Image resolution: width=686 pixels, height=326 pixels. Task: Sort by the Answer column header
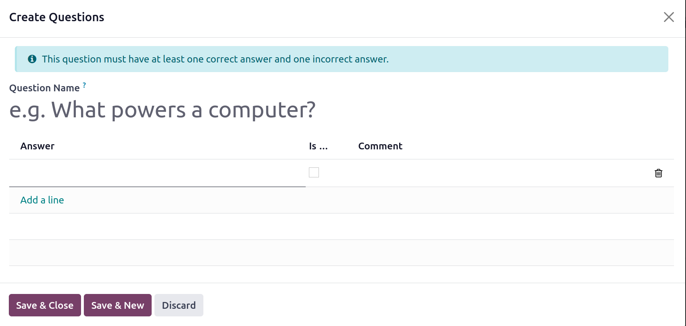[x=37, y=146]
